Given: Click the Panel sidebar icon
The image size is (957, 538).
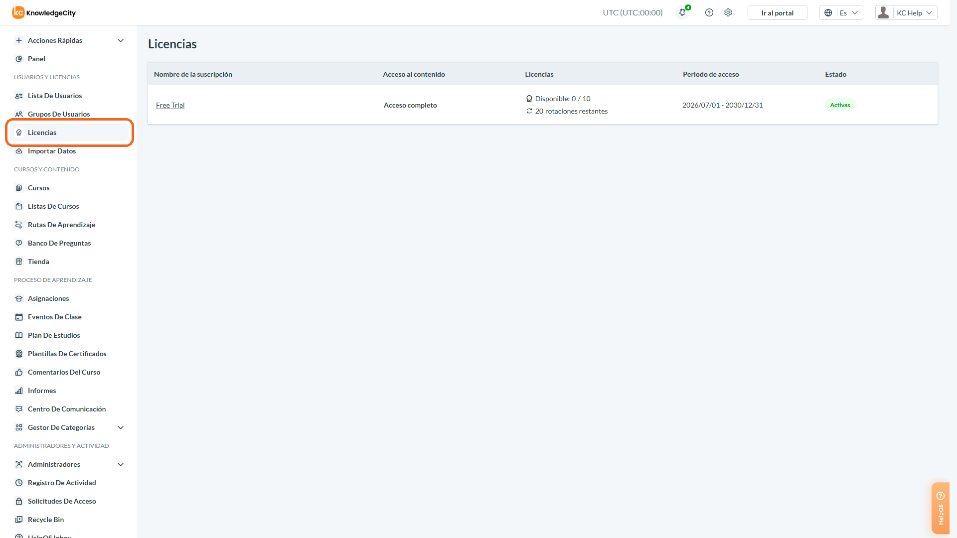Looking at the screenshot, I should [x=19, y=59].
